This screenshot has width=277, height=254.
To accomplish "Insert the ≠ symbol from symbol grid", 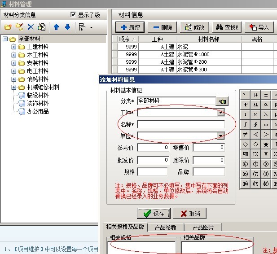I will [245, 134].
